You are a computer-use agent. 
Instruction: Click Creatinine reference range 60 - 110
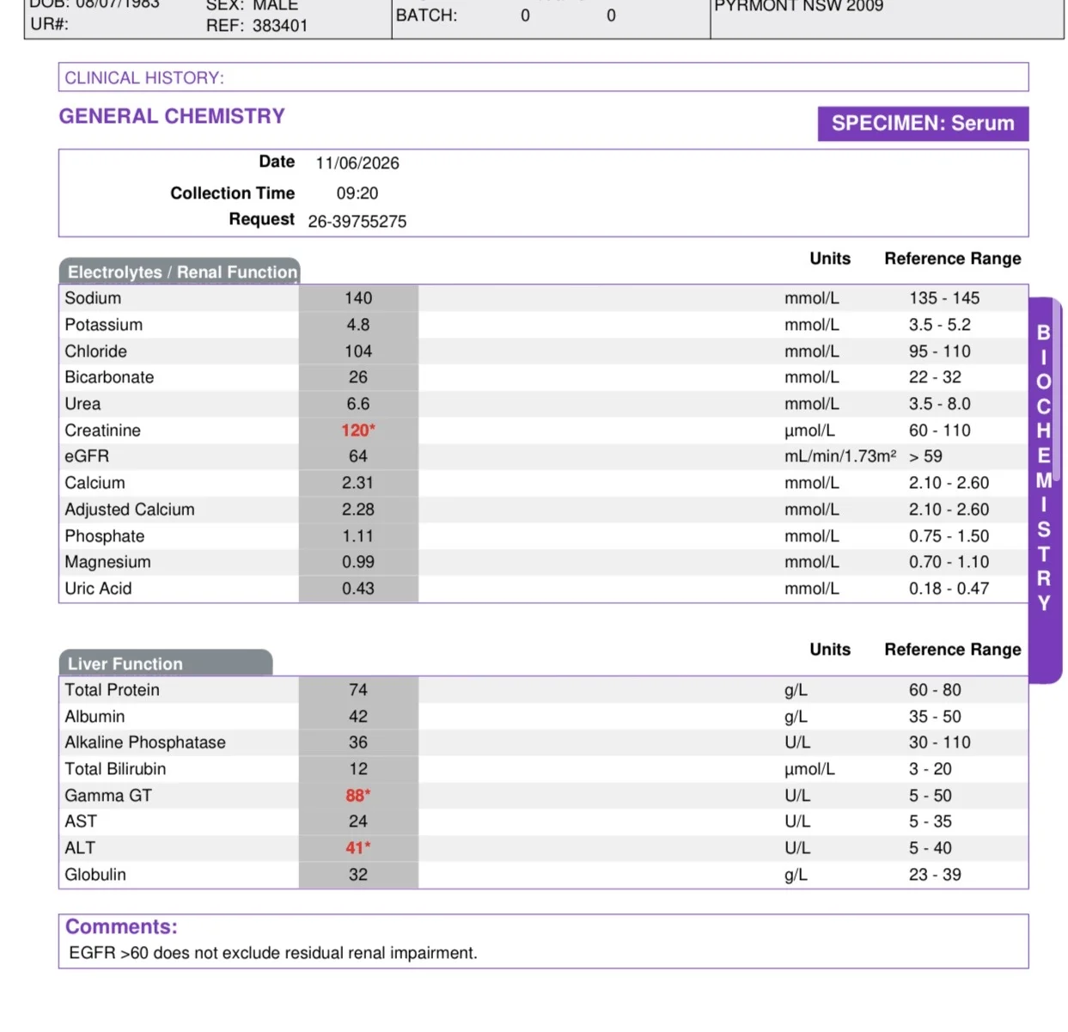pos(940,431)
